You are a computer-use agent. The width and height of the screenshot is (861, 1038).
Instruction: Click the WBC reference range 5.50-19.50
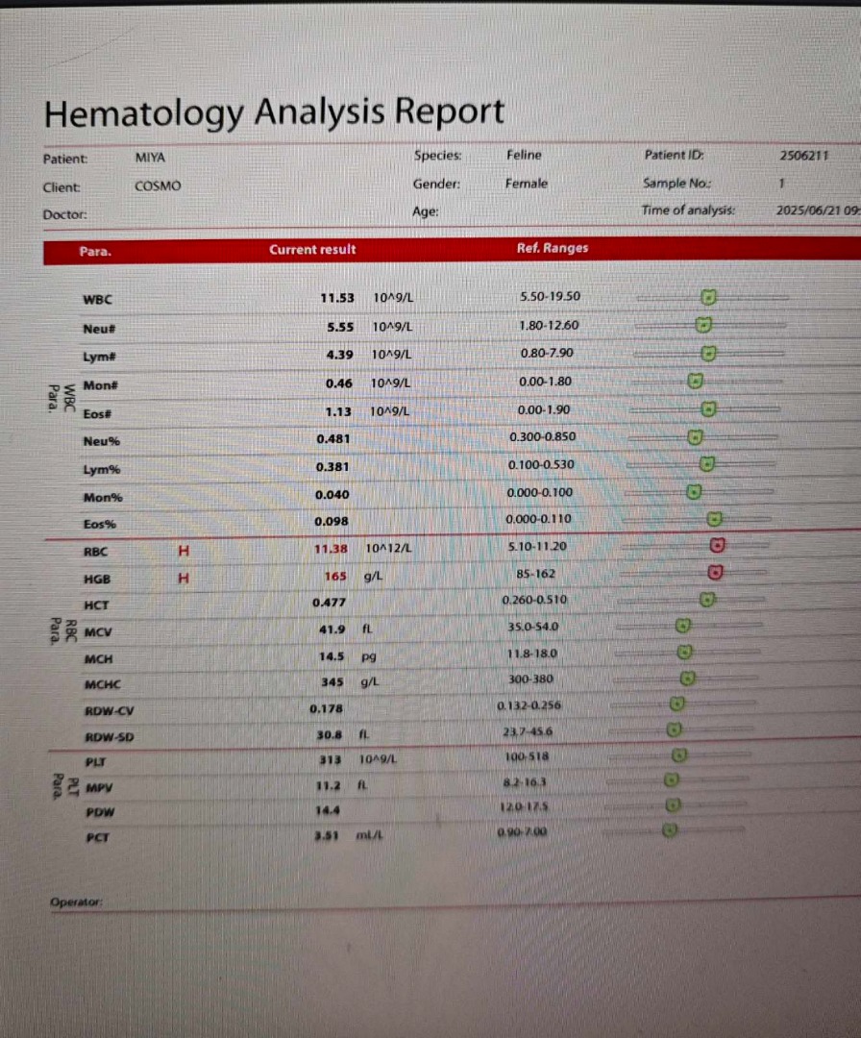tap(550, 297)
